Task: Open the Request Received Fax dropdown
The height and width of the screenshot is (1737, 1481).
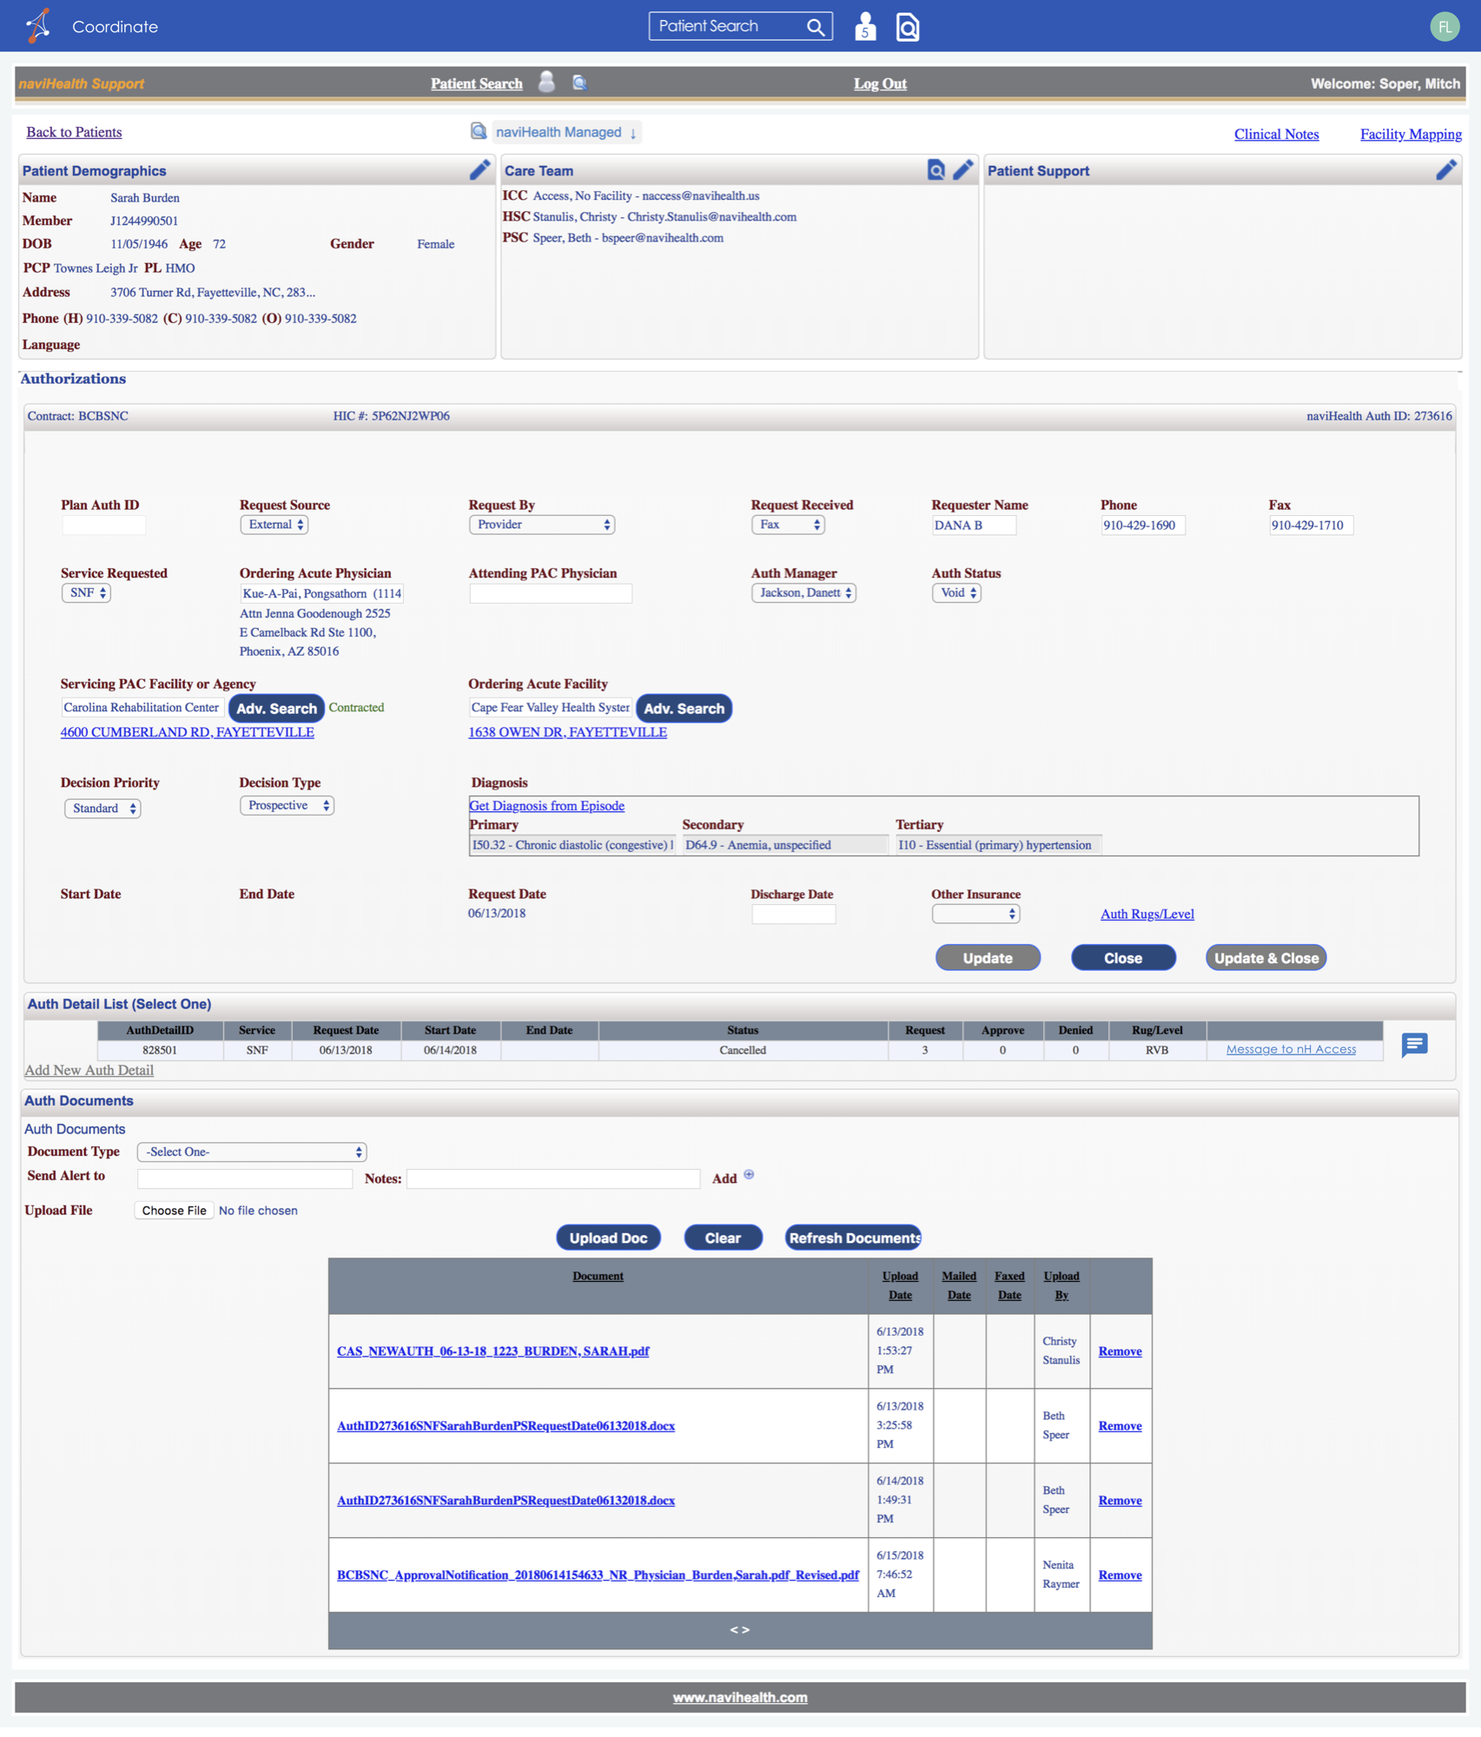Action: (788, 525)
